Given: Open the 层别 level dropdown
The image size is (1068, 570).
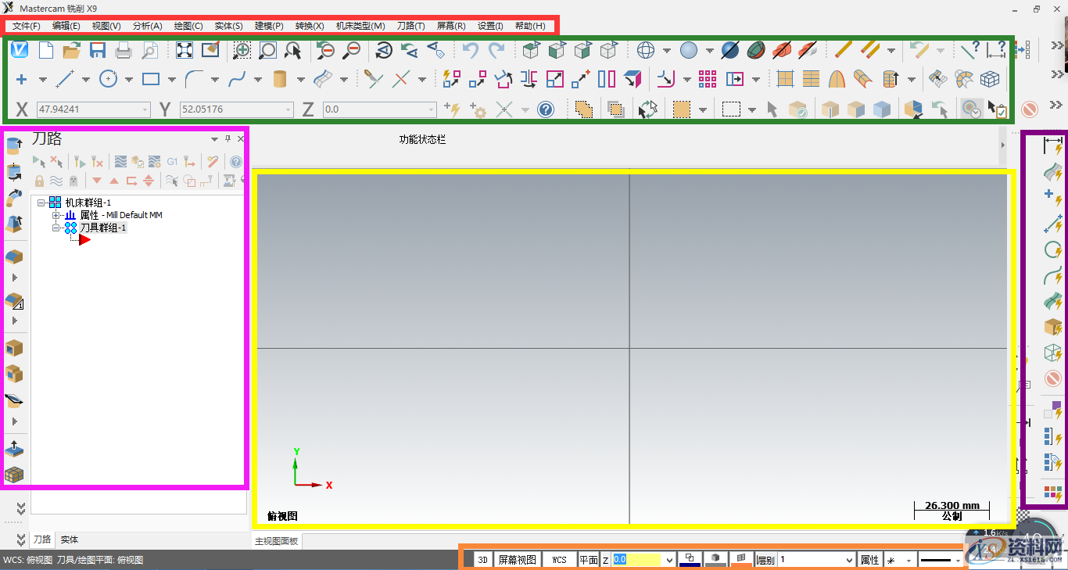Looking at the screenshot, I should point(849,560).
